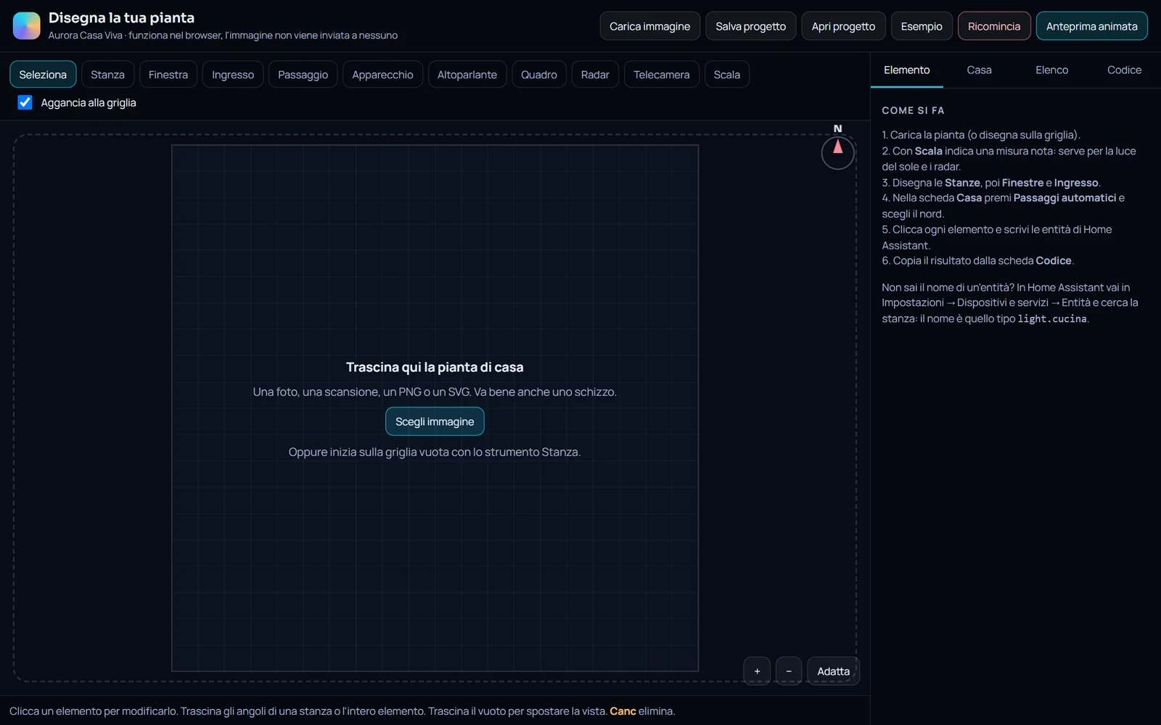Click the 'COME SI FA' heading
The height and width of the screenshot is (725, 1161).
[x=913, y=110]
